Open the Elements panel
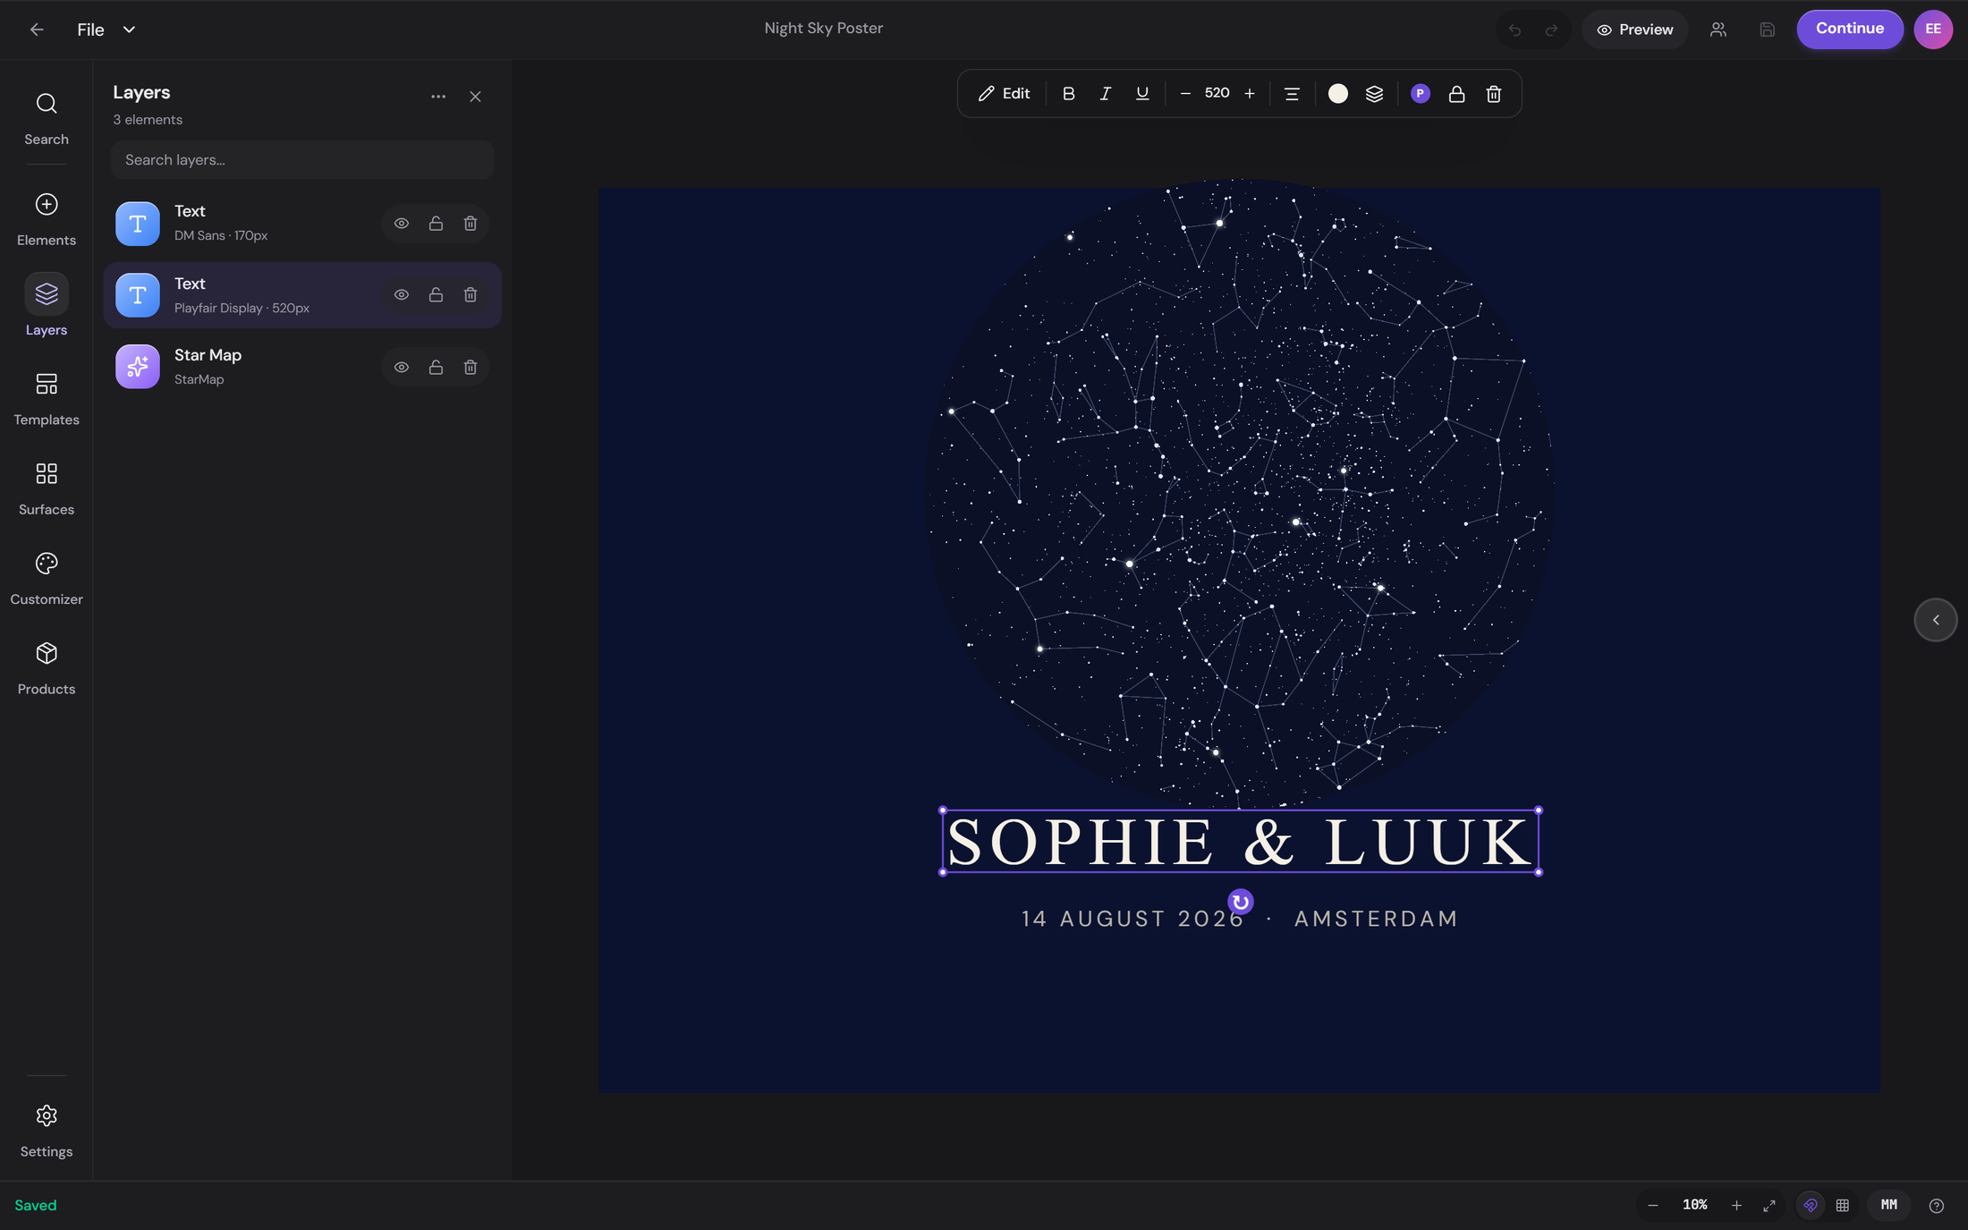Image resolution: width=1968 pixels, height=1230 pixels. click(x=47, y=219)
